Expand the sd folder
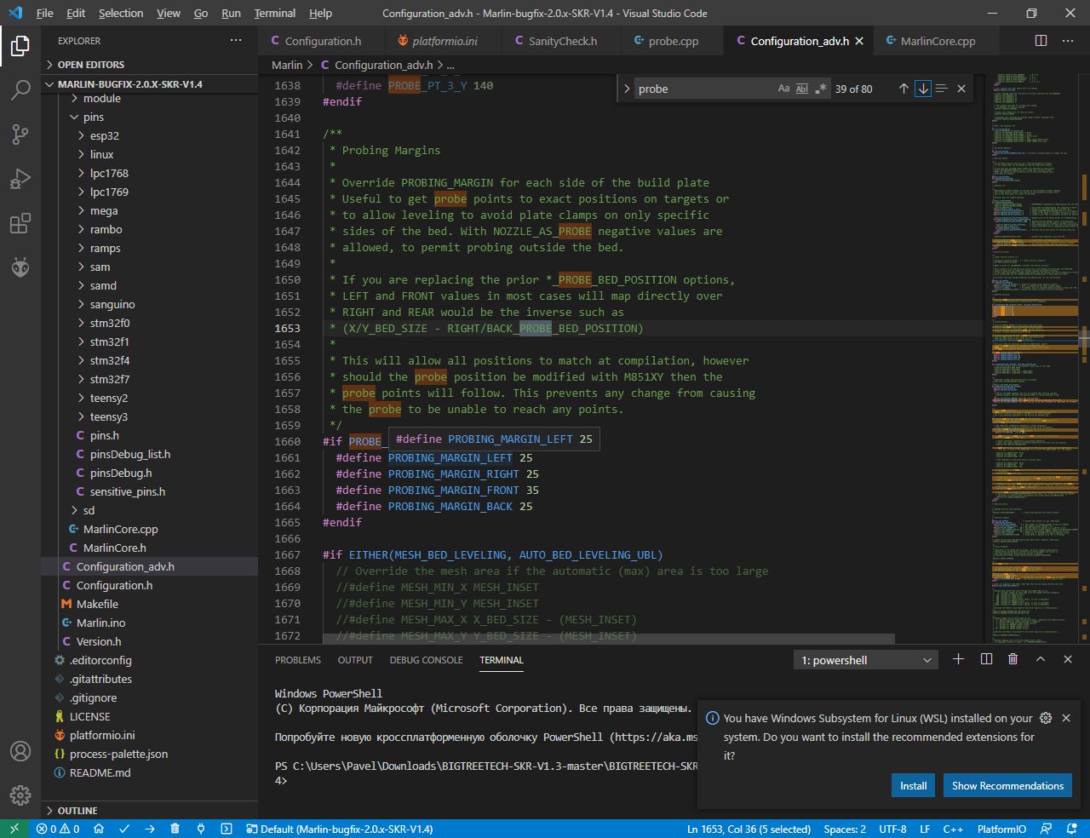The width and height of the screenshot is (1090, 838). pyautogui.click(x=149, y=511)
